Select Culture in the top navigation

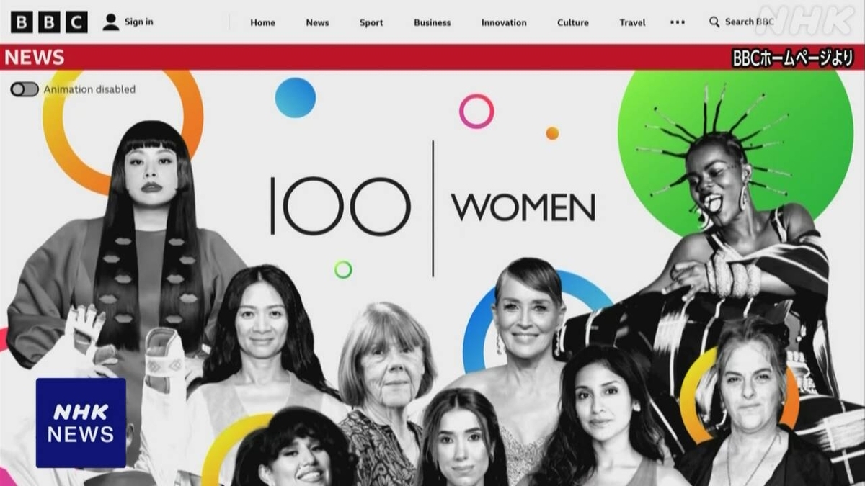point(572,22)
